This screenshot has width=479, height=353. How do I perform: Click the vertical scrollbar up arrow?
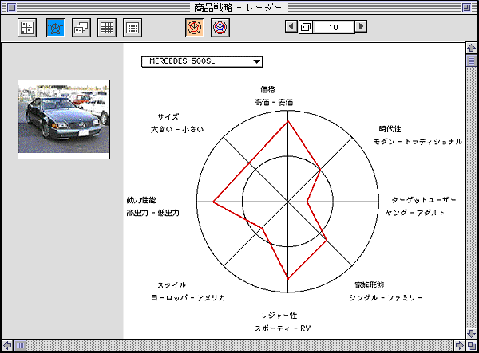tap(471, 48)
